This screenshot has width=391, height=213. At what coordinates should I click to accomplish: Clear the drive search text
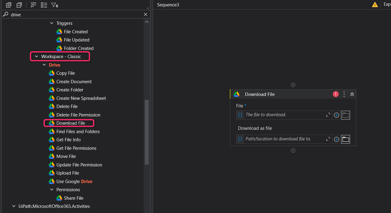pyautogui.click(x=145, y=15)
